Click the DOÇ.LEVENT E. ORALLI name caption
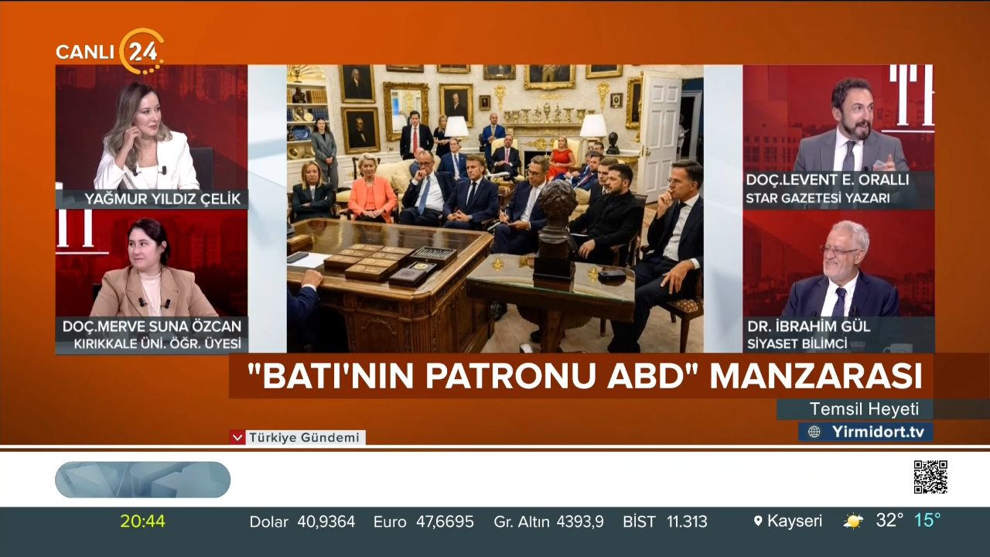This screenshot has width=990, height=557. [x=827, y=180]
